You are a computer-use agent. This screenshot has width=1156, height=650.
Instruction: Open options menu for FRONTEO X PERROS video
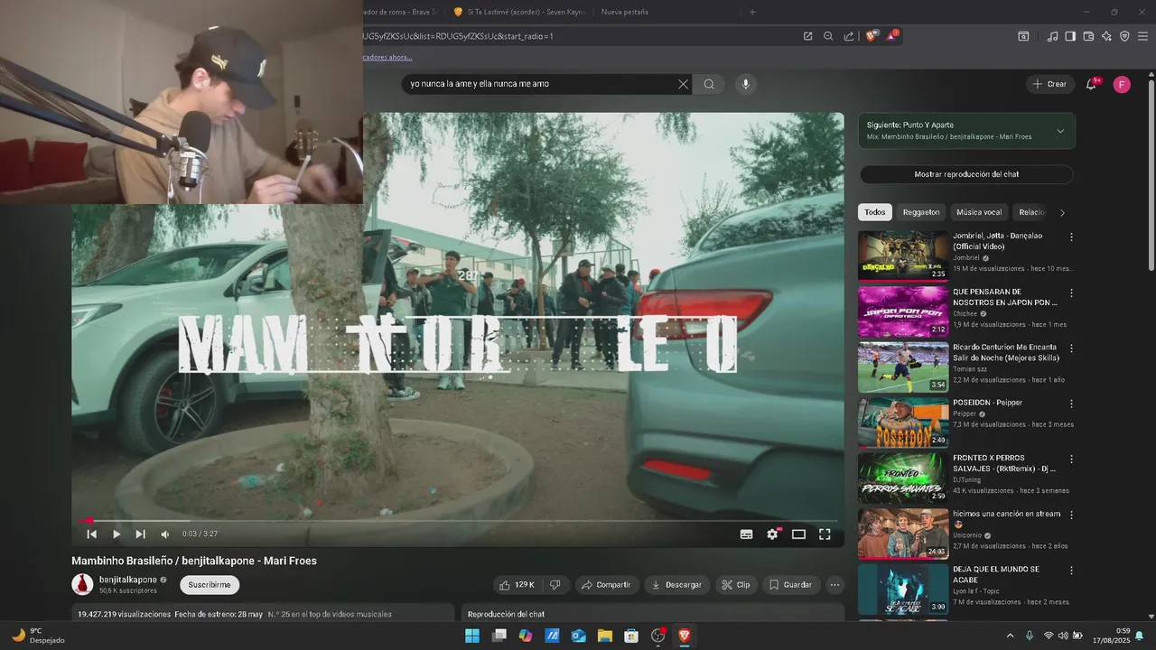1071,460
